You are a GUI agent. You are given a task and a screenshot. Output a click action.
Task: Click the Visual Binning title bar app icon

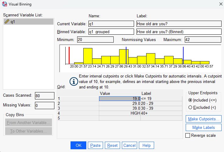(5, 4)
